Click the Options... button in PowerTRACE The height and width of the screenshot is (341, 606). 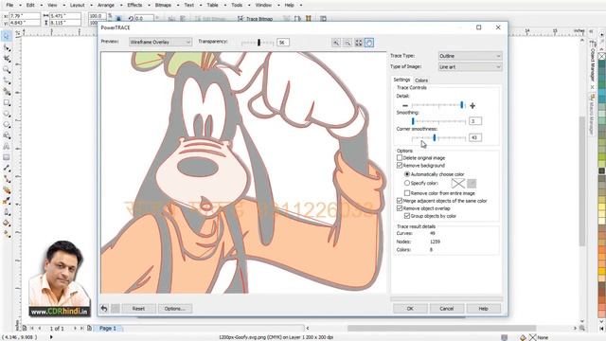point(174,309)
